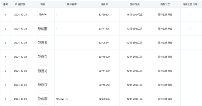Viewport: 202px width, 106px height.
Task: Click the 注册号 column header
Action: click(104, 4)
